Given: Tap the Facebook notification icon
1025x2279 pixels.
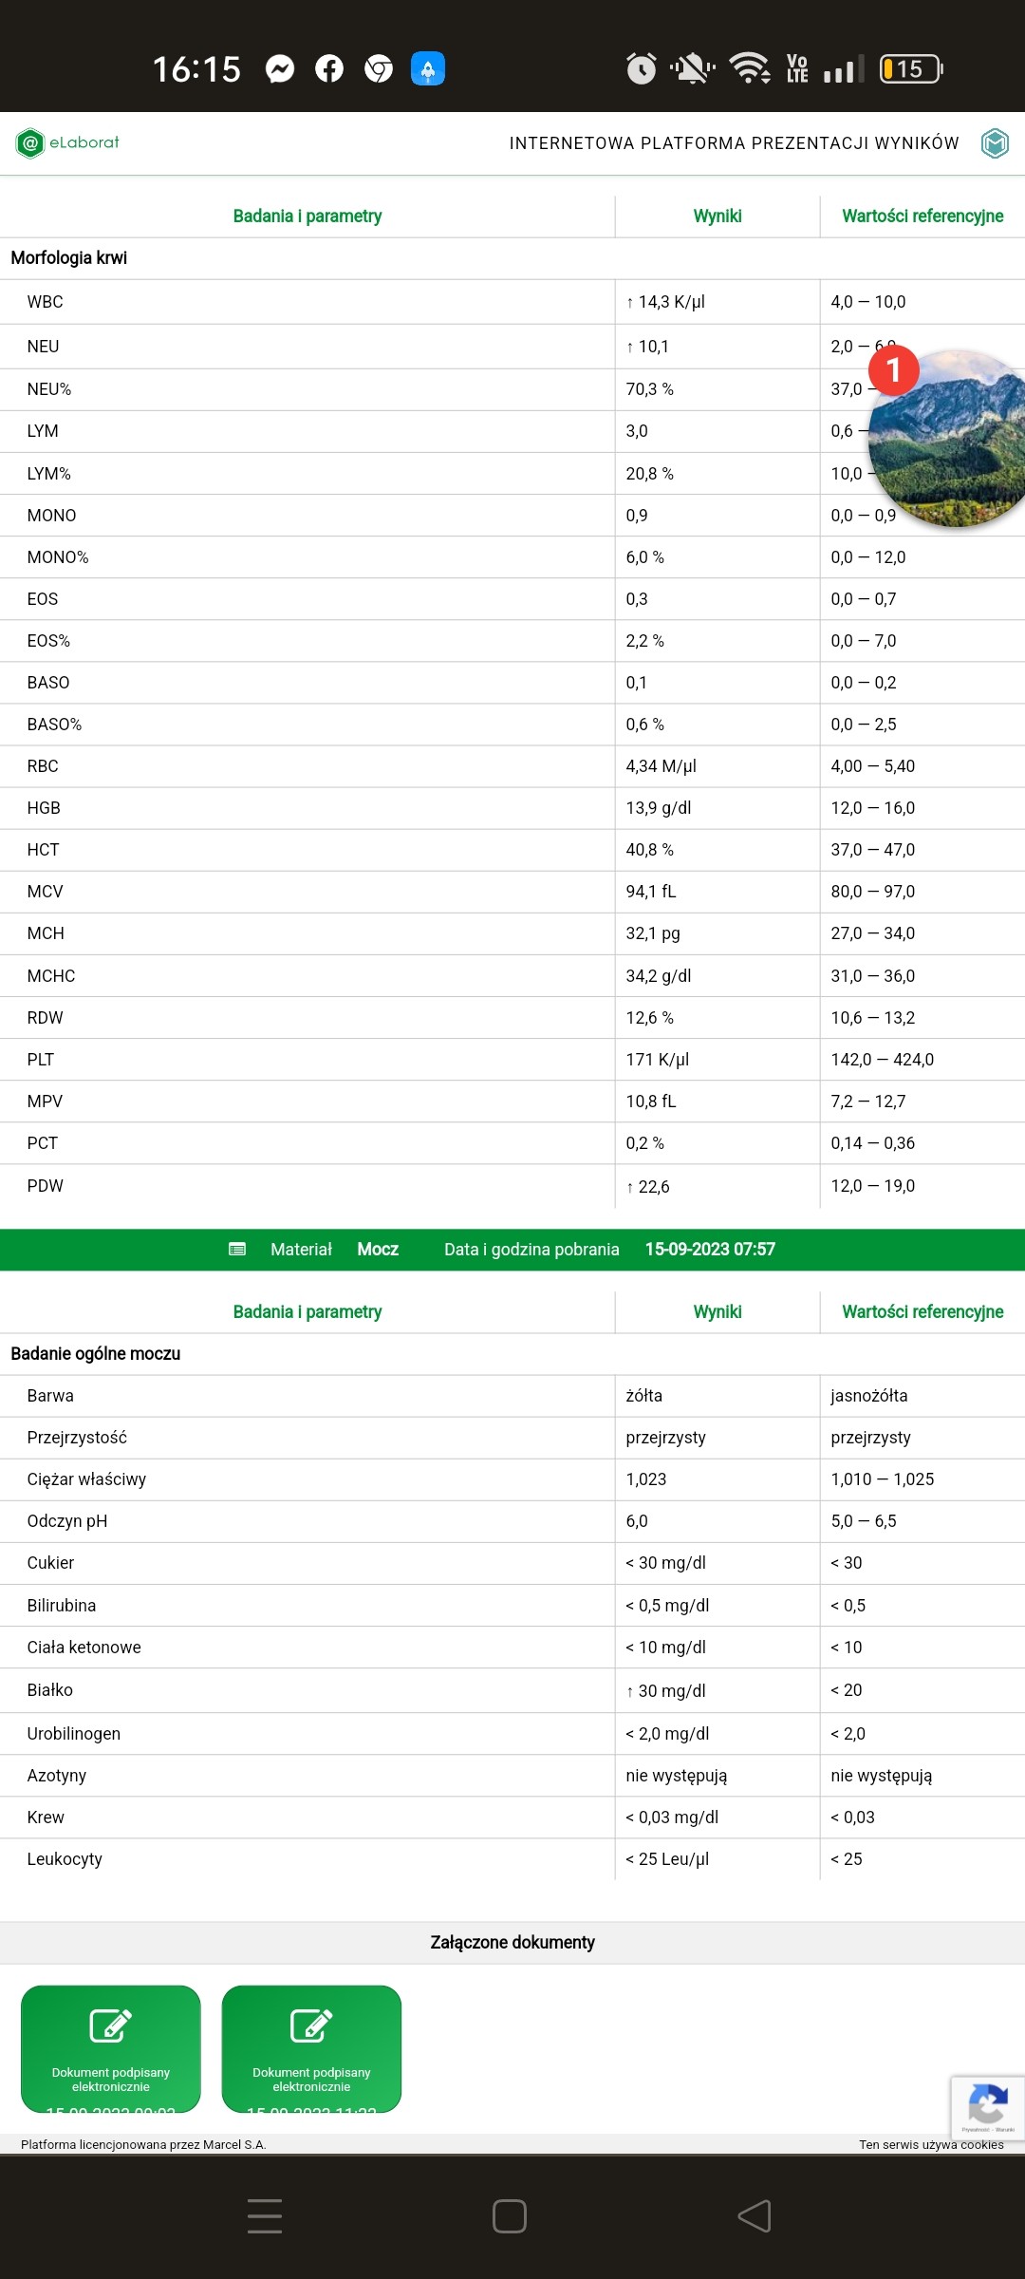Looking at the screenshot, I should tap(329, 68).
